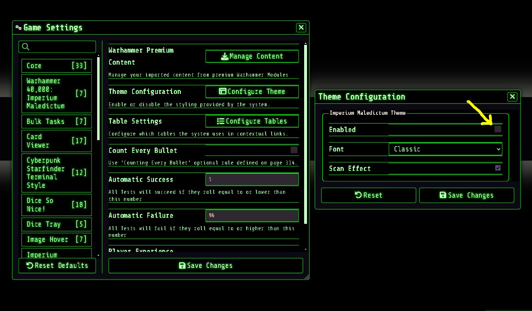
Task: Click the 'Table Settings' label
Action: (135, 121)
